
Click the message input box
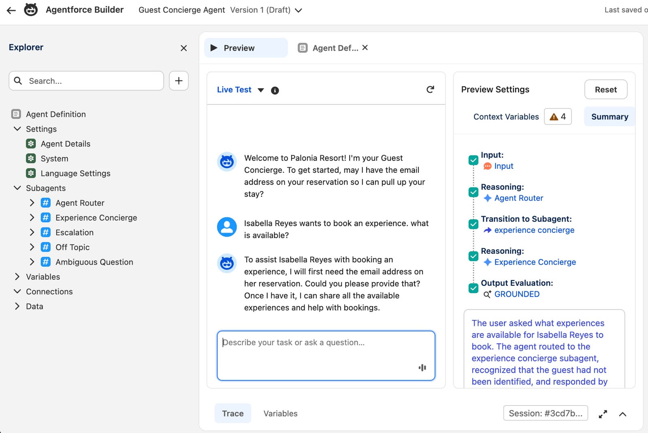pos(326,356)
